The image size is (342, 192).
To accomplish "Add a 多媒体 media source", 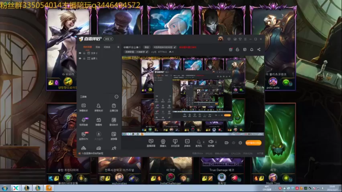I will click(x=187, y=143).
